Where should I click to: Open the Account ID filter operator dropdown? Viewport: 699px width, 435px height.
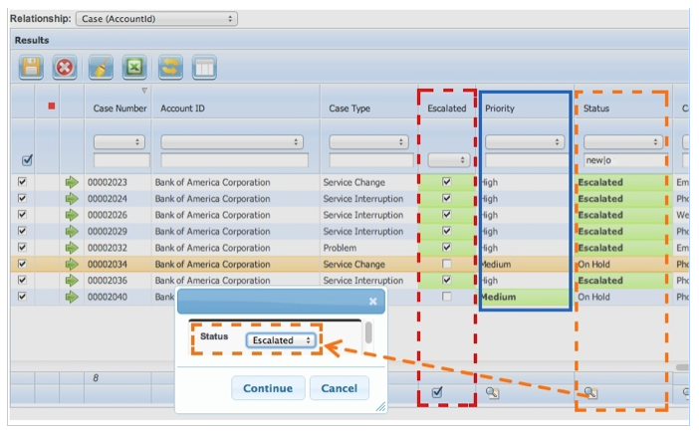(x=232, y=142)
